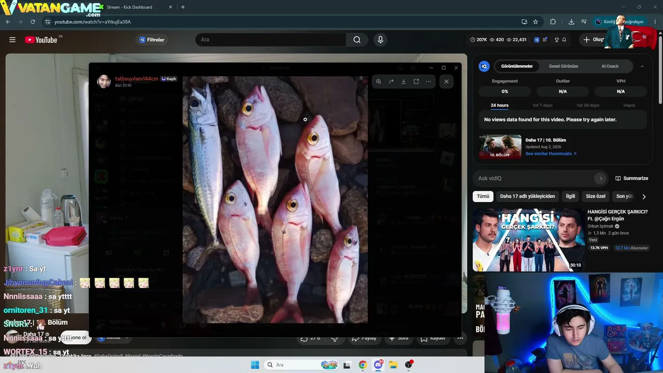The height and width of the screenshot is (373, 663).
Task: Open more options in image viewer toolbar
Action: pyautogui.click(x=428, y=81)
